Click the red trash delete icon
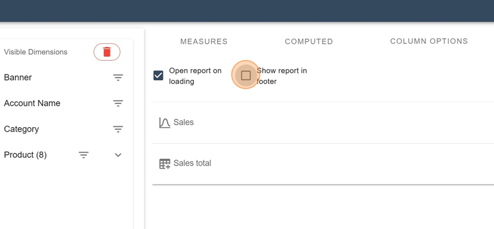This screenshot has width=494, height=229. [x=107, y=52]
